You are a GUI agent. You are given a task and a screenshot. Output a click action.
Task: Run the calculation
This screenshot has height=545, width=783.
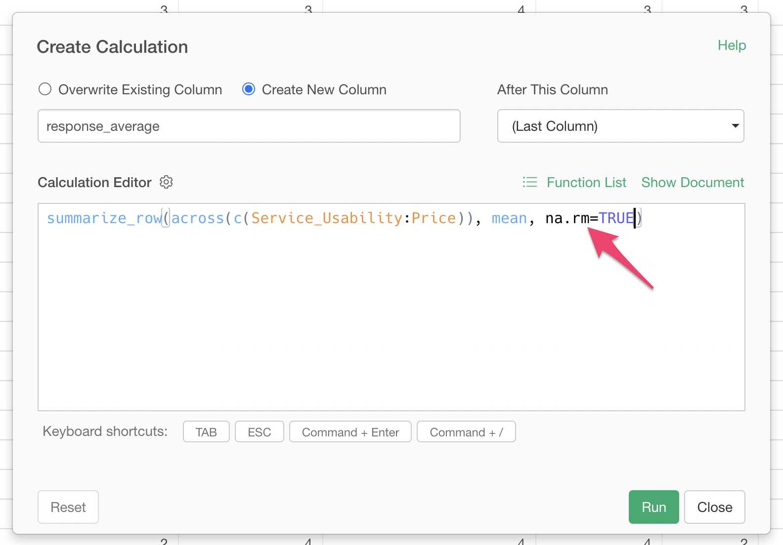(x=653, y=507)
